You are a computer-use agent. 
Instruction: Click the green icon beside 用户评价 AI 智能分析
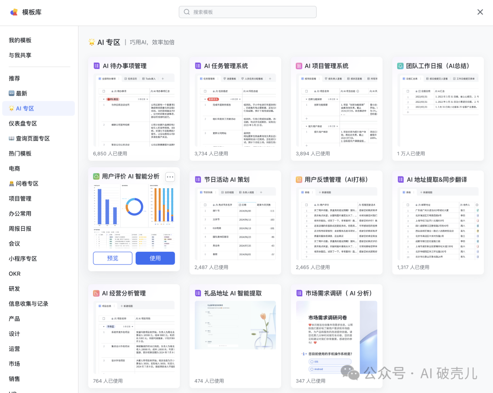96,176
